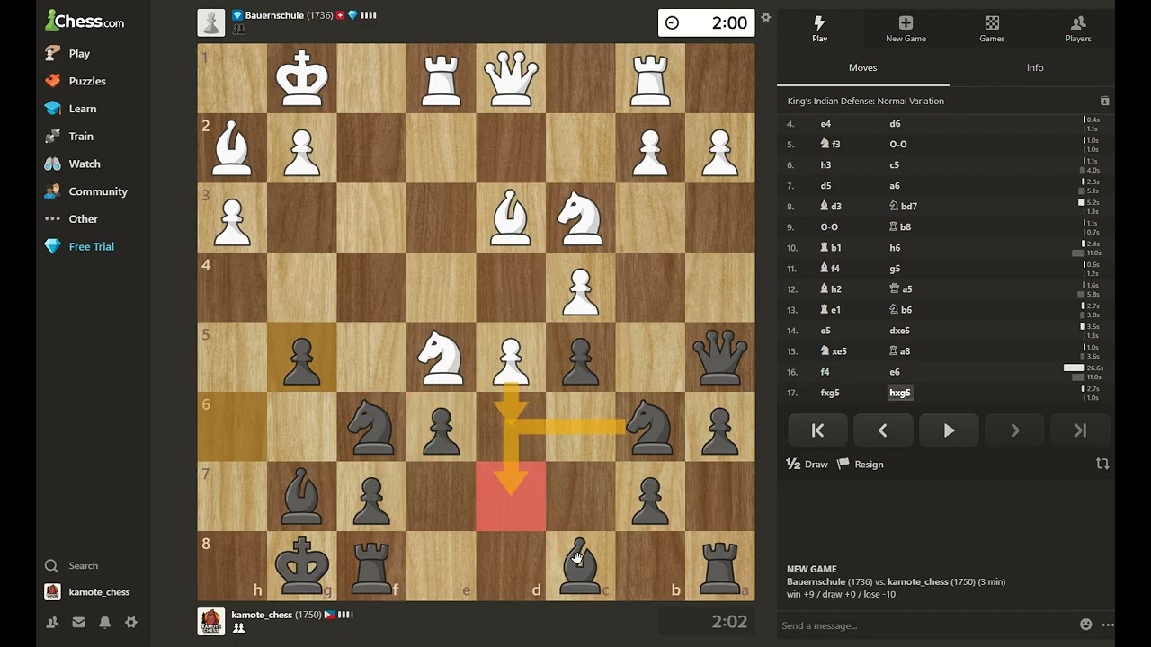Open the messages envelope icon

tap(78, 622)
